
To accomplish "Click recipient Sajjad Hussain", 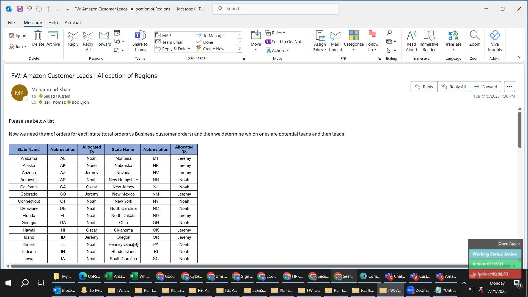I will (x=57, y=96).
